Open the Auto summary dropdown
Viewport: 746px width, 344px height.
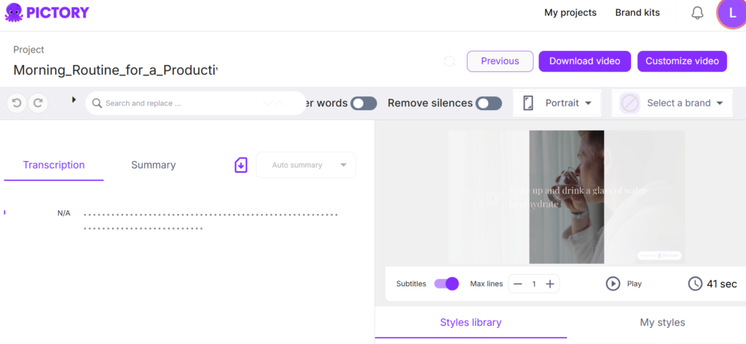pyautogui.click(x=306, y=165)
